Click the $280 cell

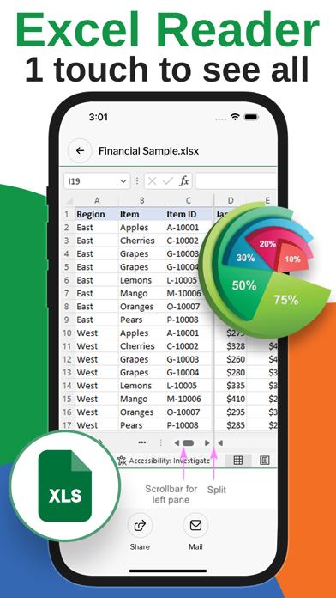tap(231, 373)
